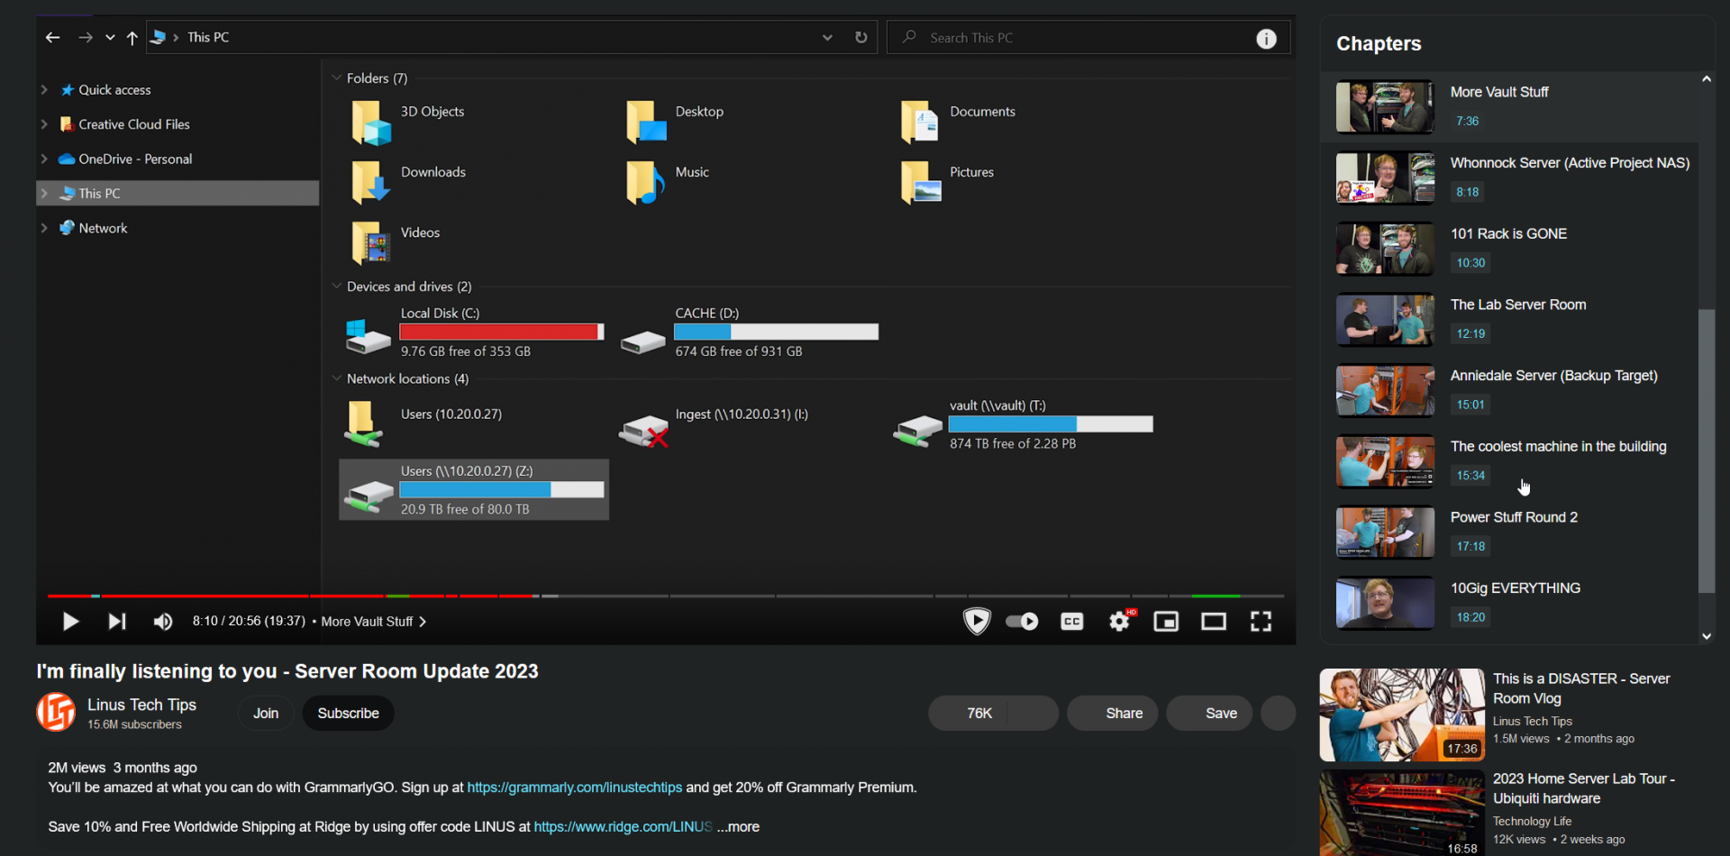This screenshot has width=1730, height=856.
Task: Open video info card icon
Action: (1266, 39)
